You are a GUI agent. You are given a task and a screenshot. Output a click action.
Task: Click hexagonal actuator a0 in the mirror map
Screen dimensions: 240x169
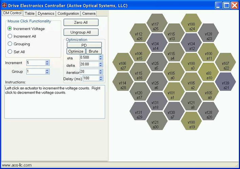click(171, 75)
